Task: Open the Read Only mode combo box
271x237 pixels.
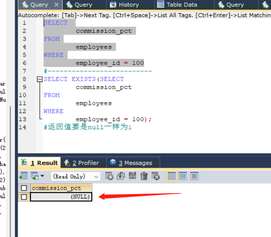Action: click(x=76, y=176)
